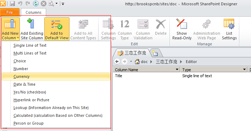Select Number column type
Image resolution: width=251 pixels, height=131 pixels.
point(56,69)
